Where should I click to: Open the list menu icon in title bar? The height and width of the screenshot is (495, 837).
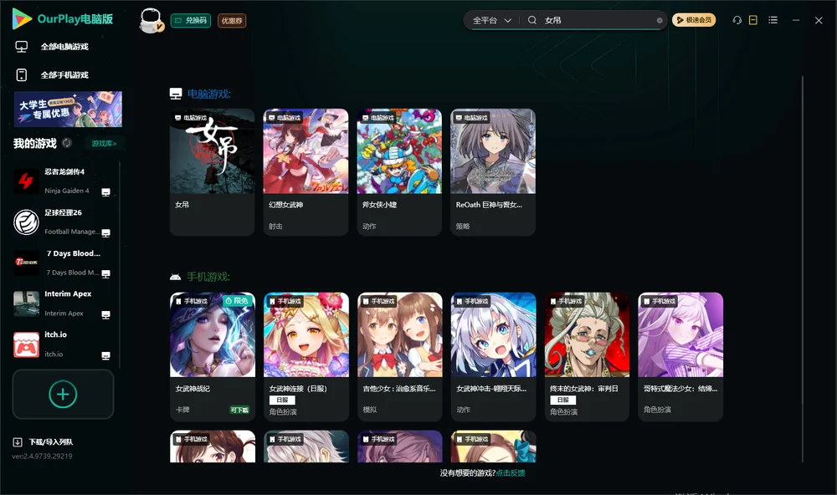(x=773, y=20)
